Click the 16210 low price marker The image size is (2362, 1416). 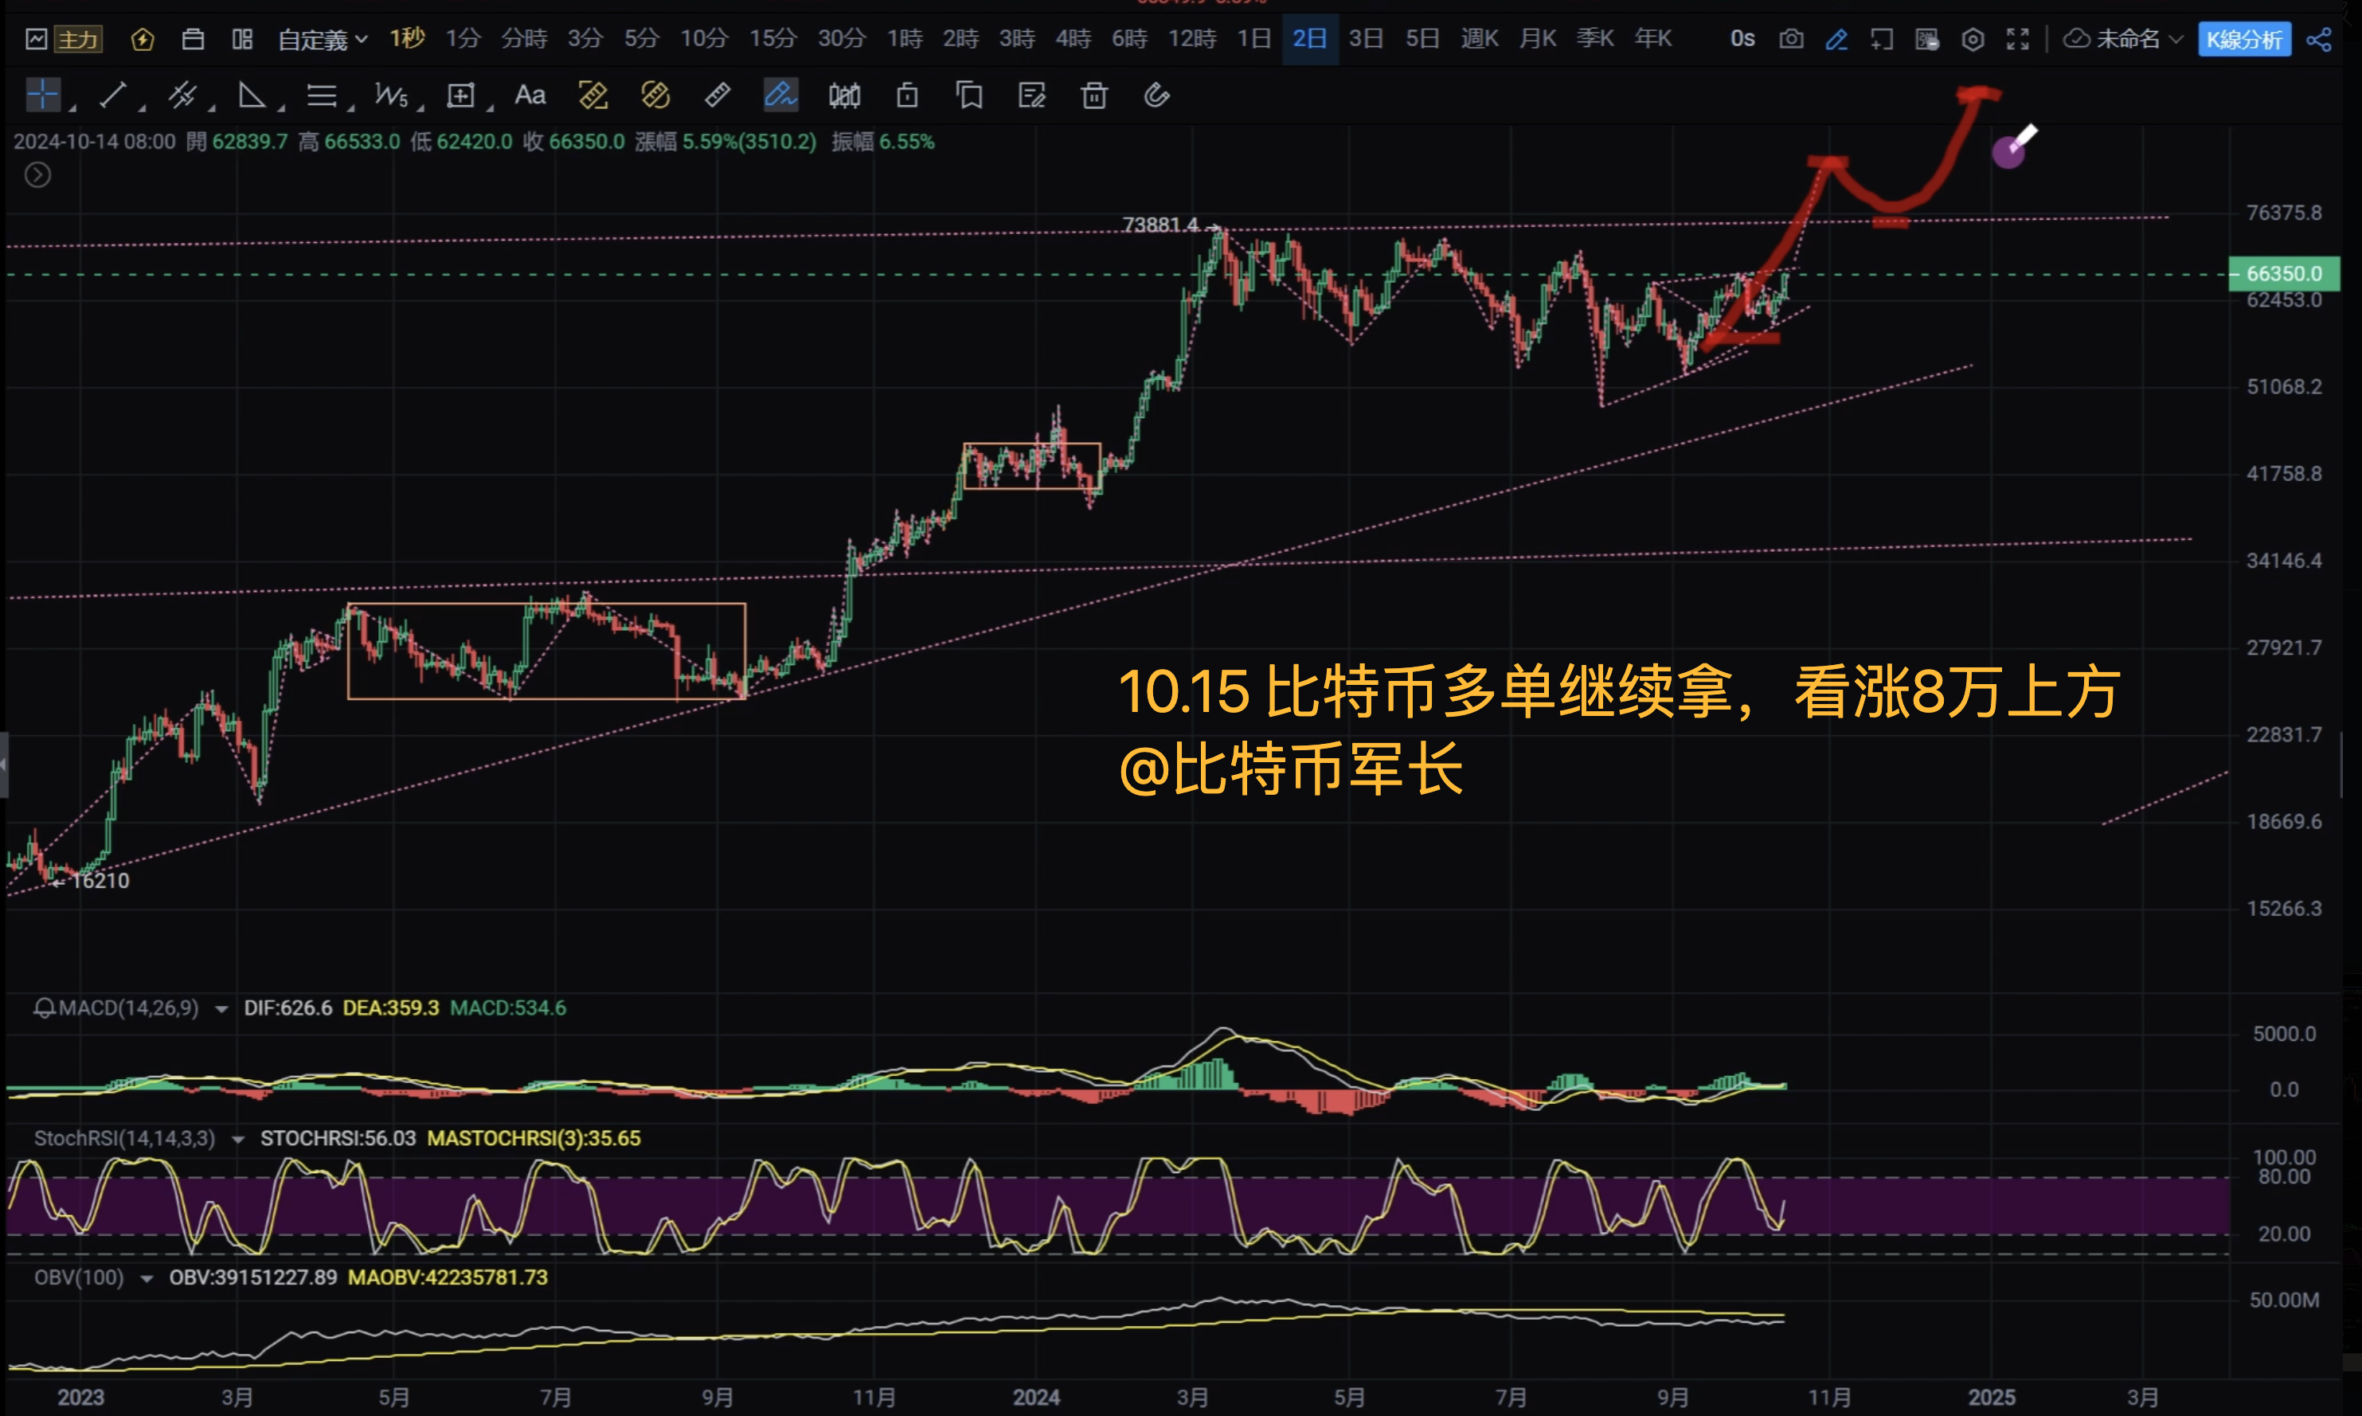[x=100, y=881]
